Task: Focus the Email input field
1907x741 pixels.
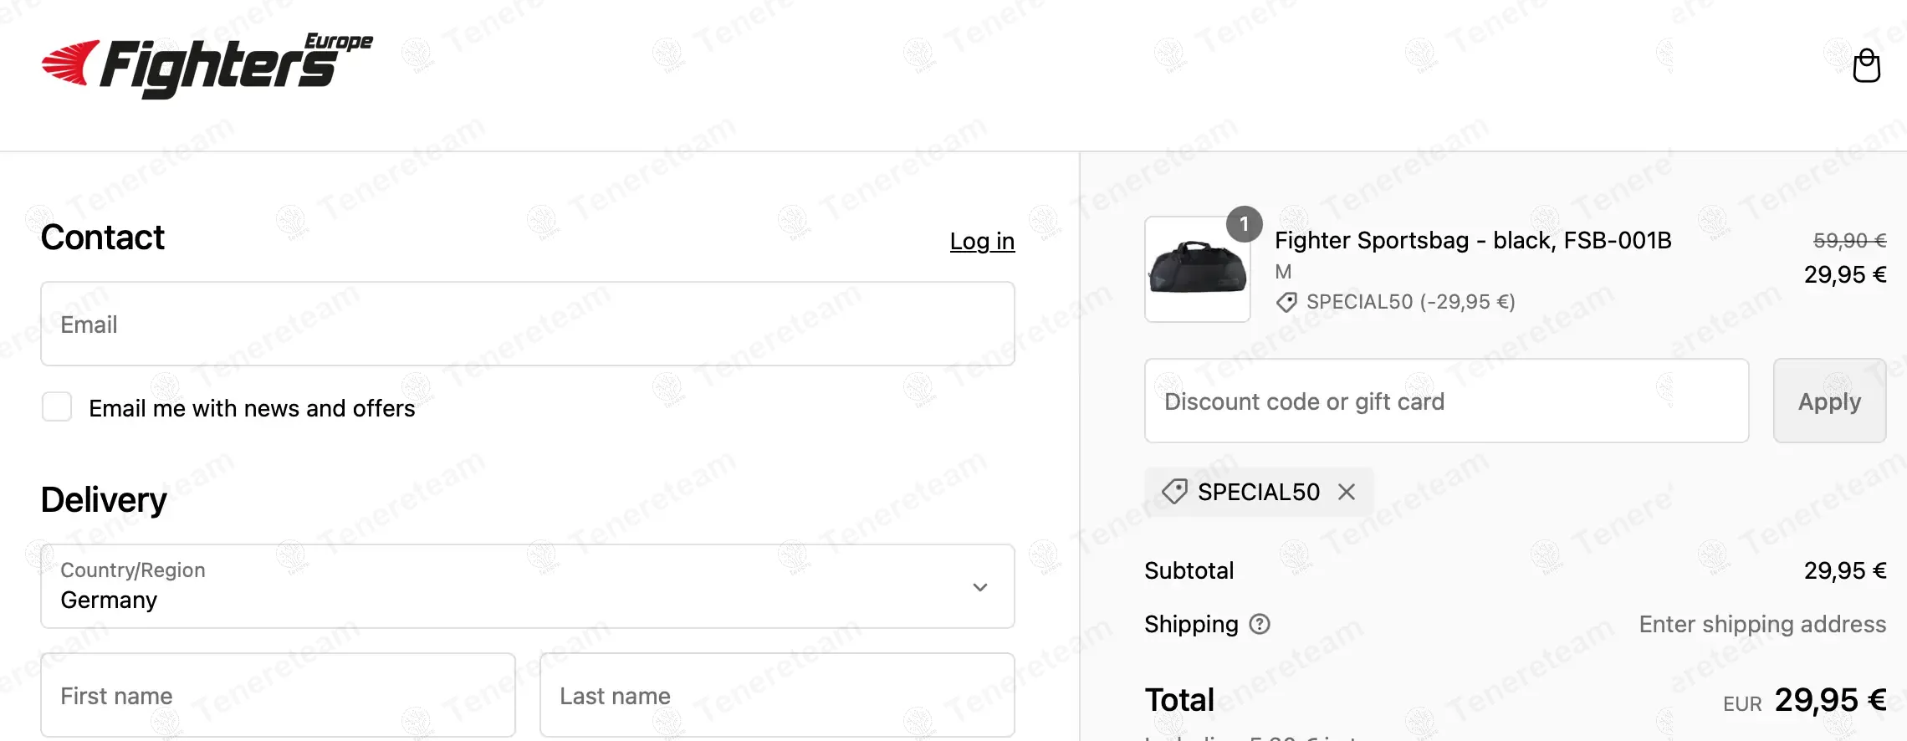Action: (x=527, y=324)
